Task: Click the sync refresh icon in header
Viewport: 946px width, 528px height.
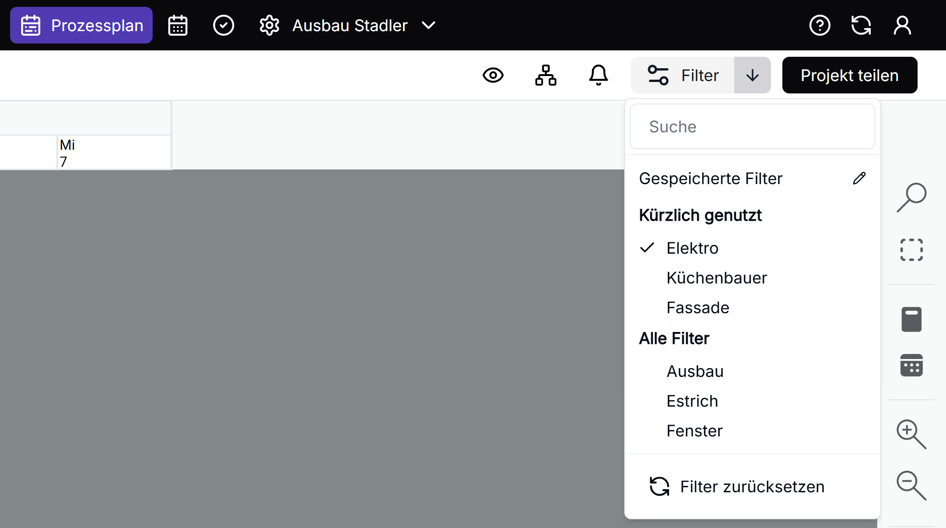Action: [861, 25]
